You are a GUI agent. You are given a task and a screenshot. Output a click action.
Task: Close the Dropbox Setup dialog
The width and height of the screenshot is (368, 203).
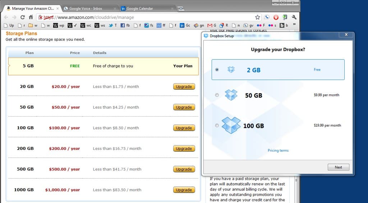click(x=346, y=35)
